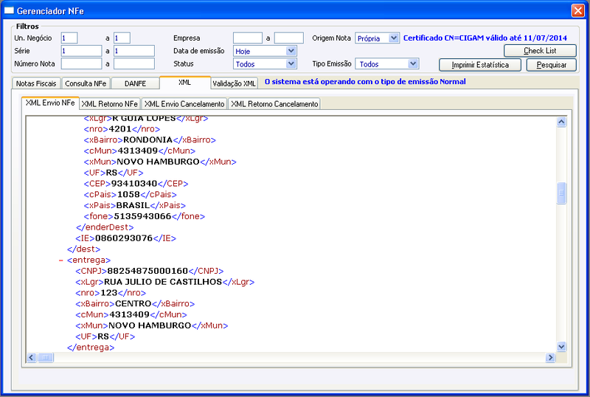Click the nro value 4201
This screenshot has width=590, height=397.
click(120, 129)
